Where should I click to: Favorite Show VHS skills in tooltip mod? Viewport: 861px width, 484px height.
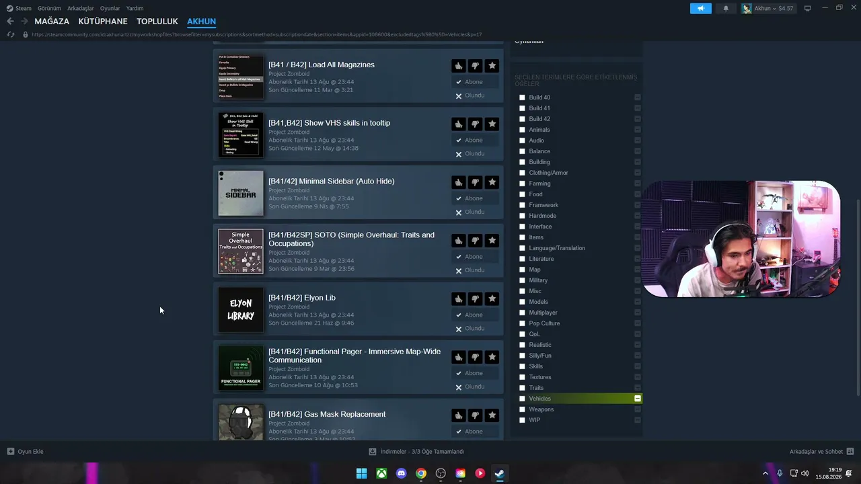pyautogui.click(x=492, y=124)
